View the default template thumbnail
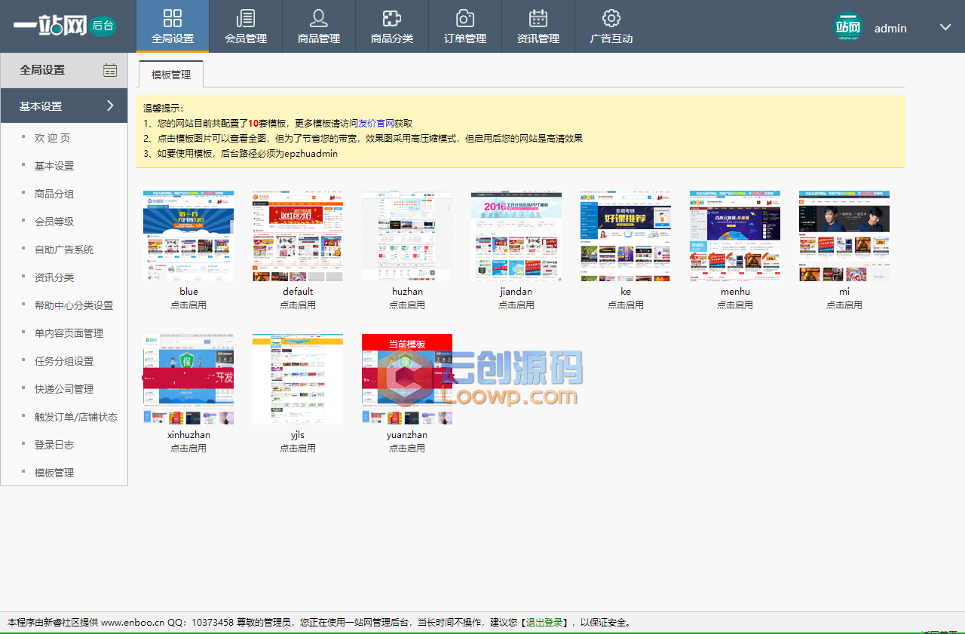The image size is (965, 634). click(298, 236)
